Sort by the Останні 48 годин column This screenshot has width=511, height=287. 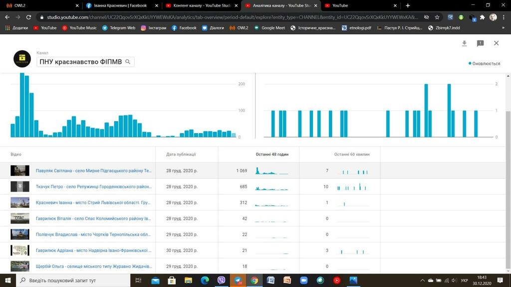272,154
